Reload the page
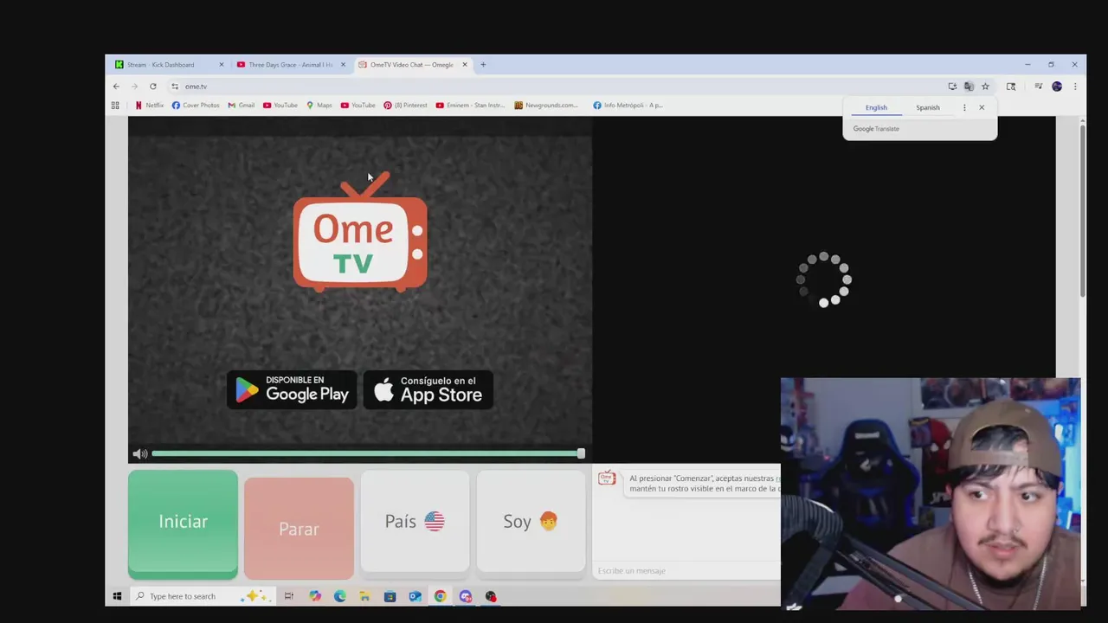 (x=153, y=87)
